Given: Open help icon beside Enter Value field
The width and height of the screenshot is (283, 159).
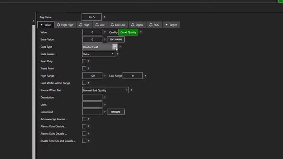Looking at the screenshot, I should click(x=105, y=39).
